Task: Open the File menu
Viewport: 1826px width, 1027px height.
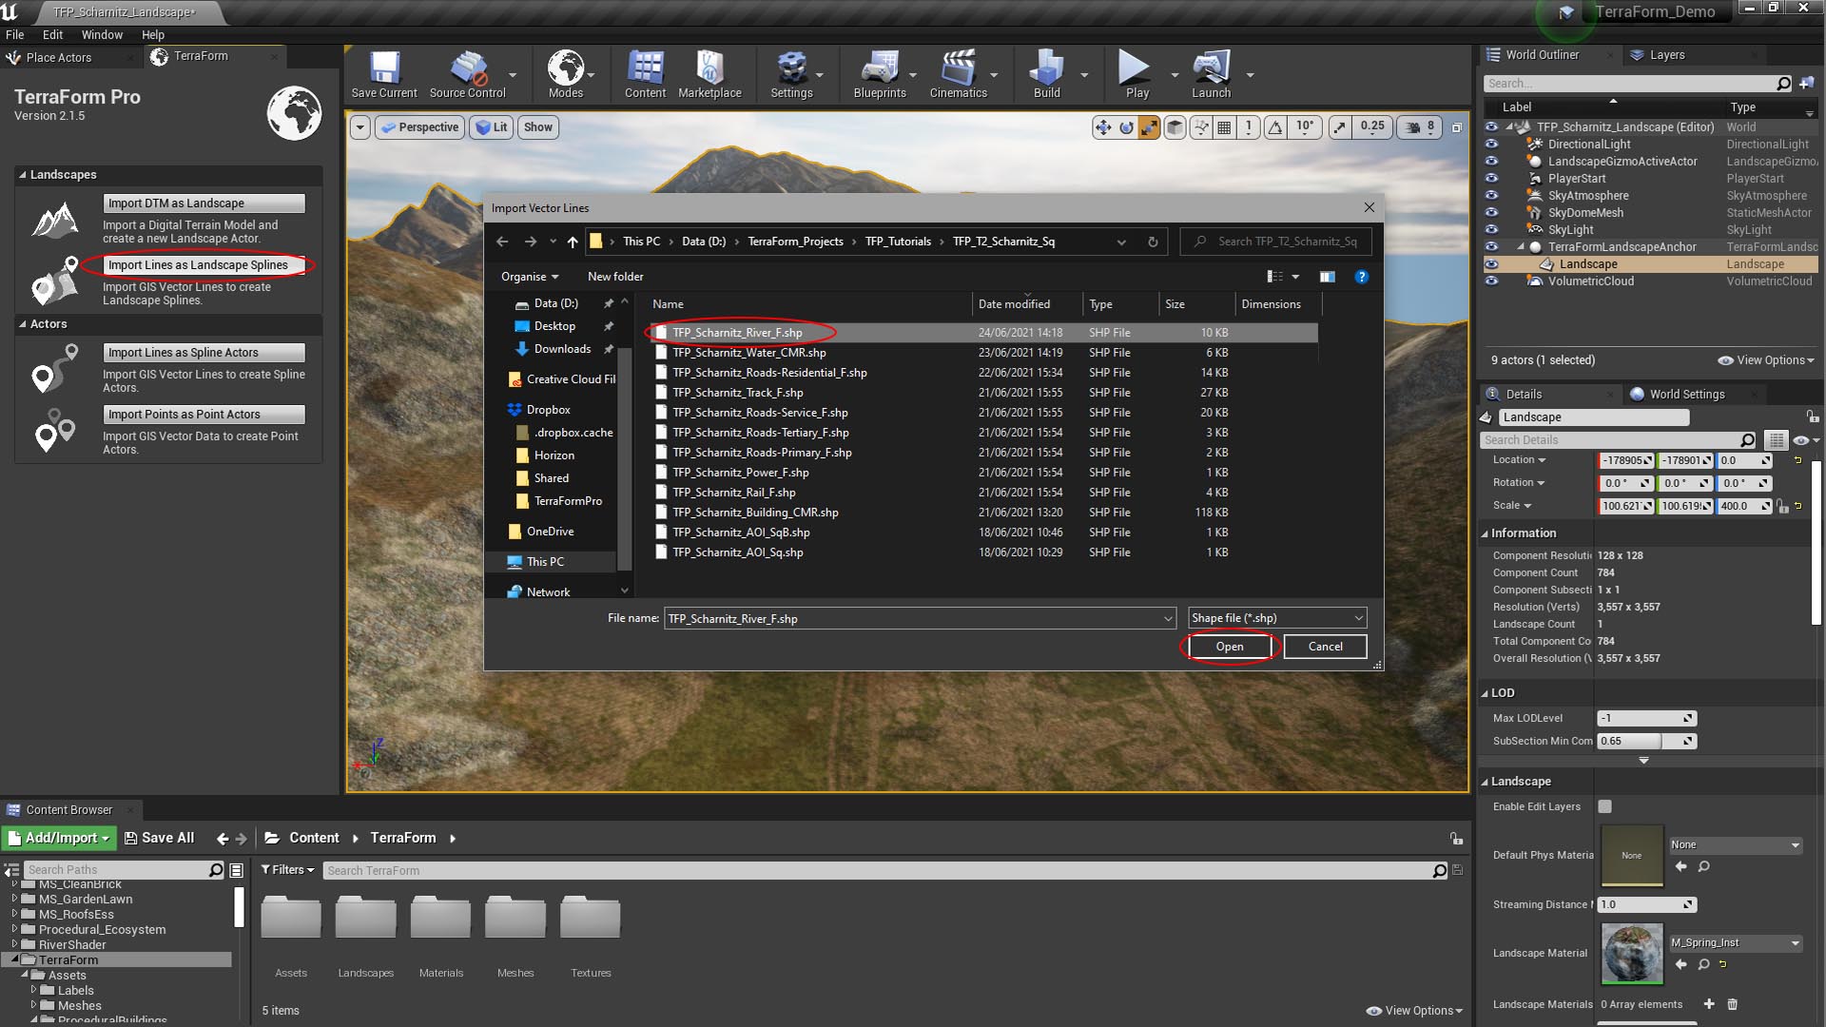Action: [x=15, y=34]
